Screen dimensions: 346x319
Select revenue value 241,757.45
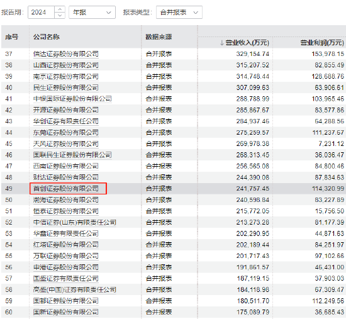click(253, 189)
